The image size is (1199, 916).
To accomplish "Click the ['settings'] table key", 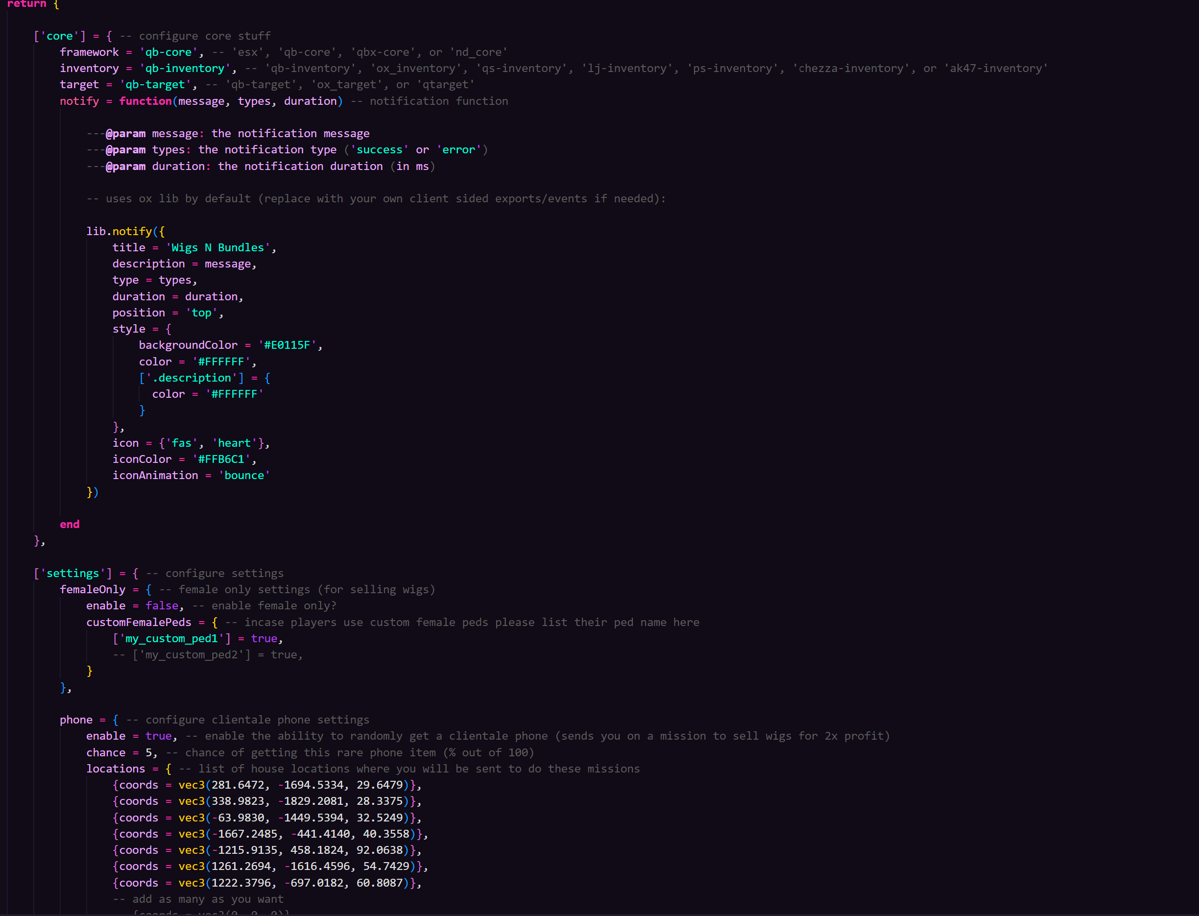I will click(x=72, y=574).
